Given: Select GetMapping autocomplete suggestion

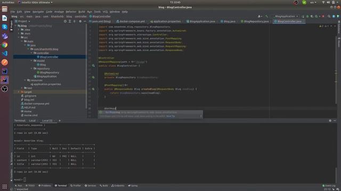Looking at the screenshot, I should coord(150,112).
